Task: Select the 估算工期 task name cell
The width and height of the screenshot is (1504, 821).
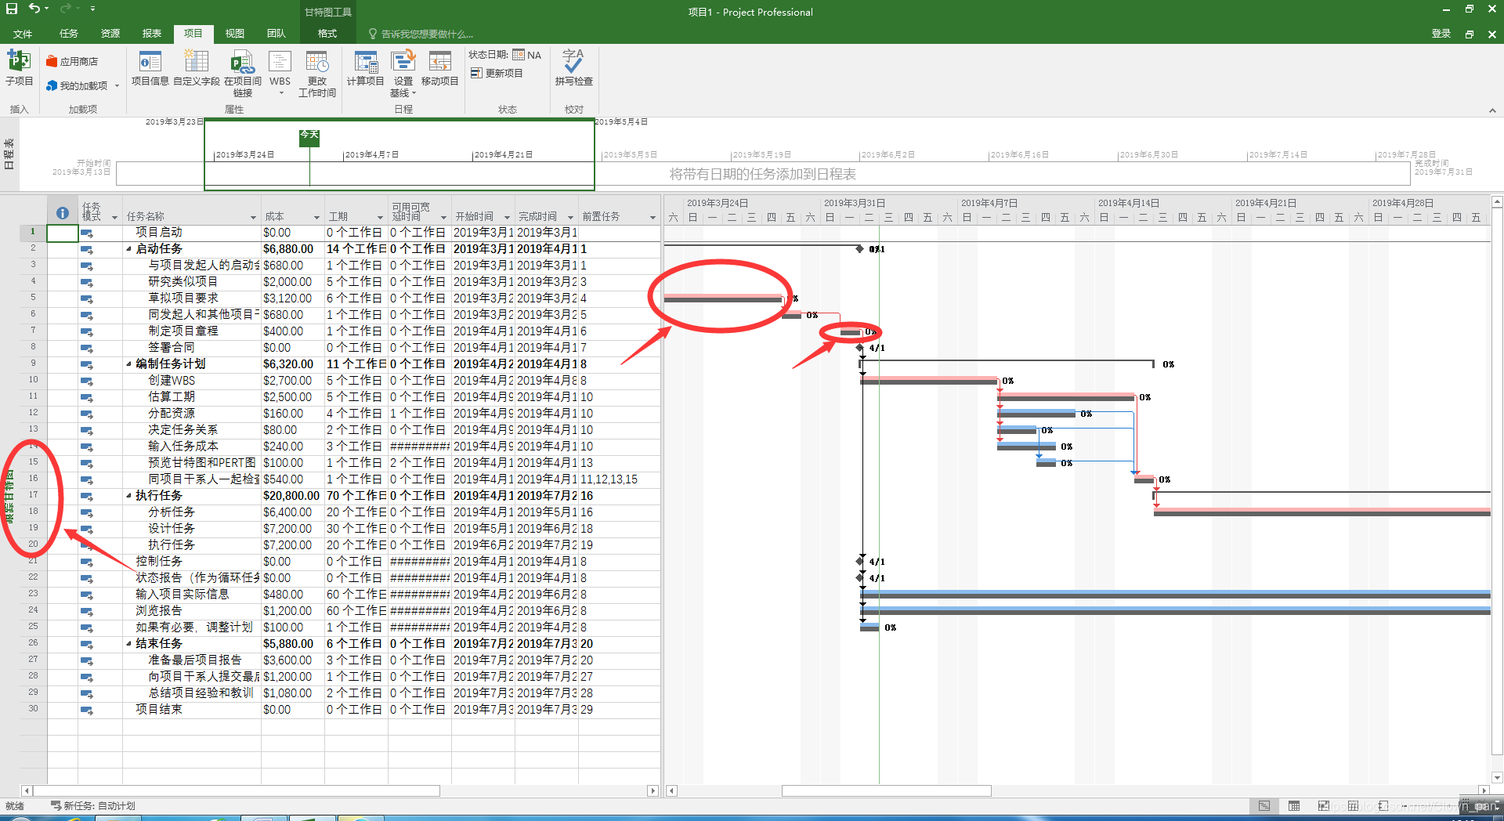Action: [192, 397]
